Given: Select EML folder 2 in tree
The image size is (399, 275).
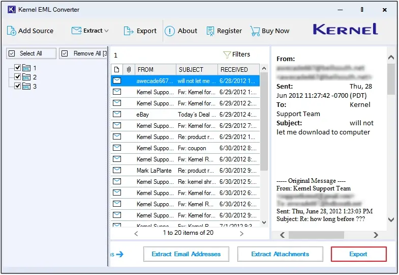Looking at the screenshot, I should (x=29, y=77).
